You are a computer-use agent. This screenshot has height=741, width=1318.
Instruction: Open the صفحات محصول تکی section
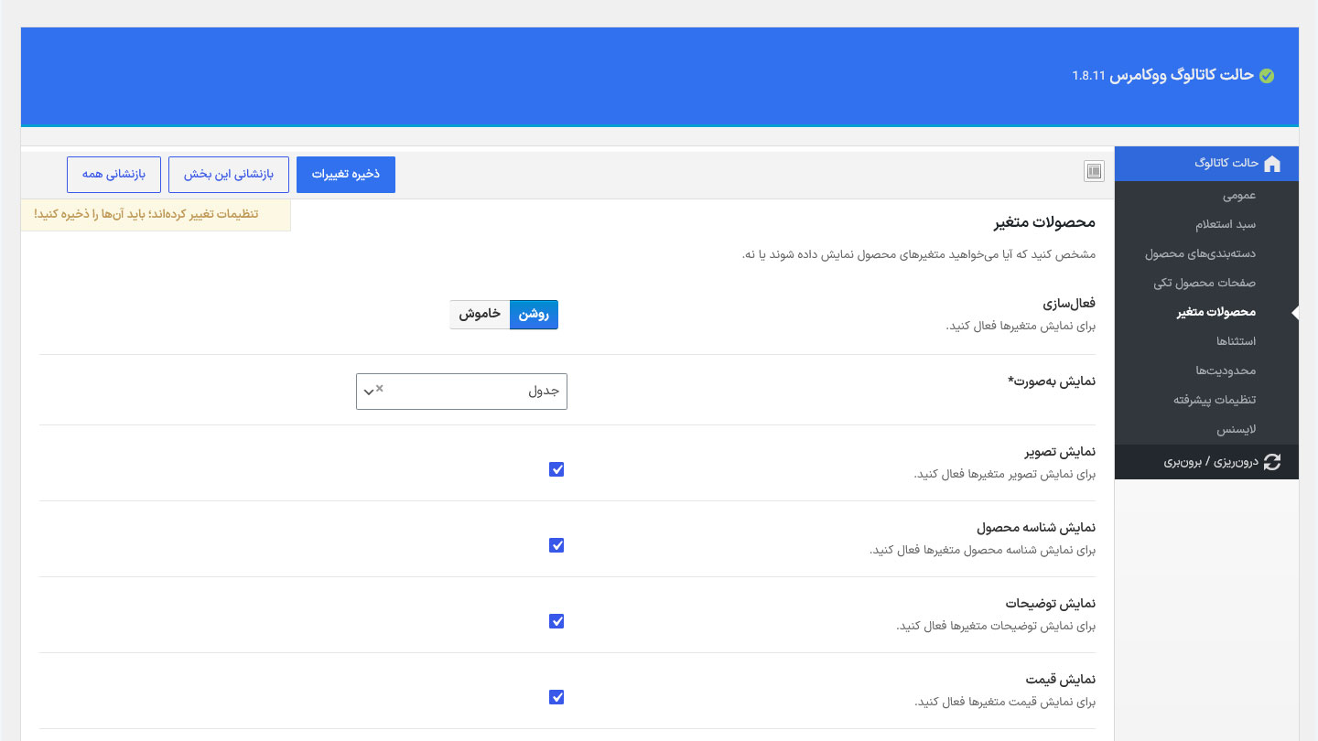pos(1206,284)
